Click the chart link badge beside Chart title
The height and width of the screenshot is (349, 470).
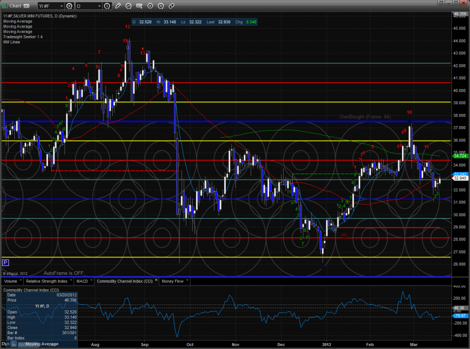[26, 6]
